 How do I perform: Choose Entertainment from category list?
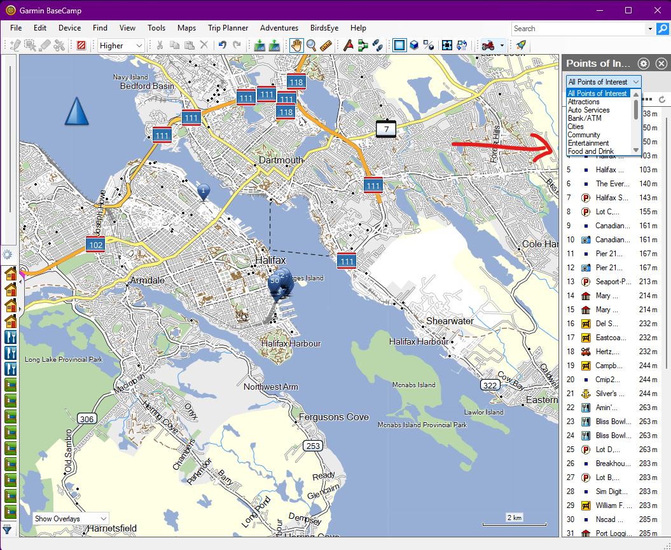[588, 143]
